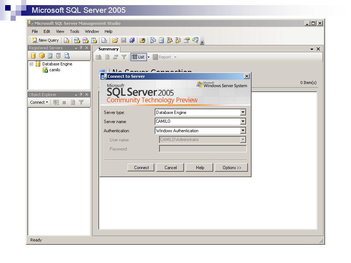Open the Summary document list dropdown arrow
351x263 pixels.
click(312, 49)
